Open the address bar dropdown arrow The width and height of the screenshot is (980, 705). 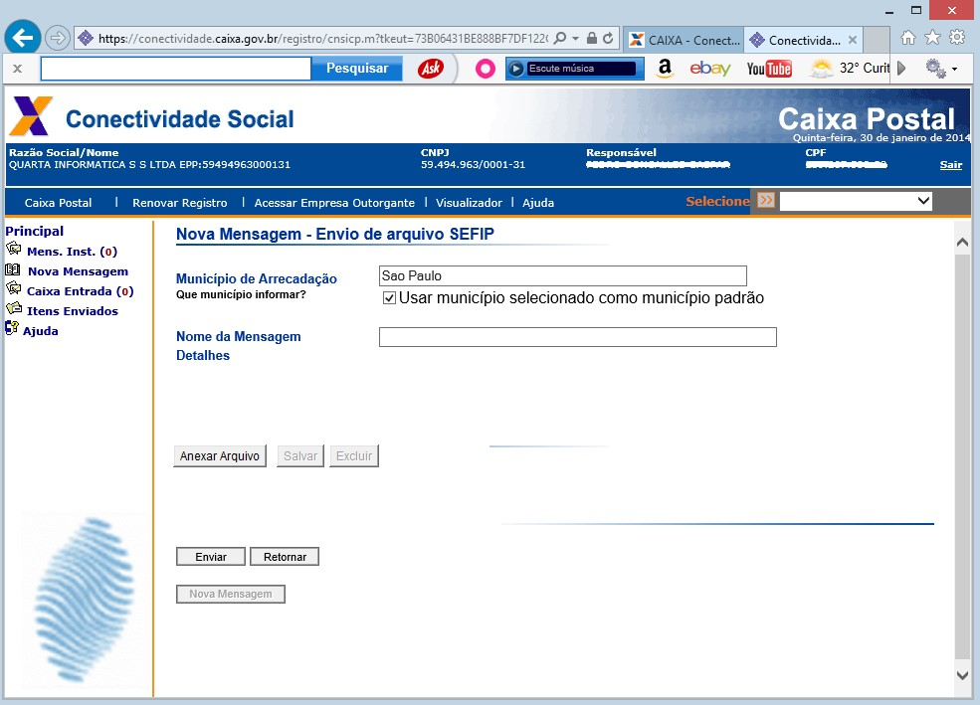click(x=576, y=39)
